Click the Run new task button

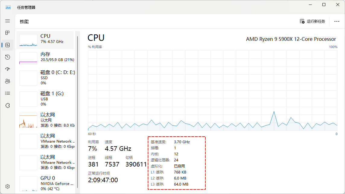(x=312, y=21)
